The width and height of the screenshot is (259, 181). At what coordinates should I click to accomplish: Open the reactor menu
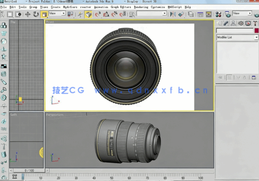tap(86, 7)
